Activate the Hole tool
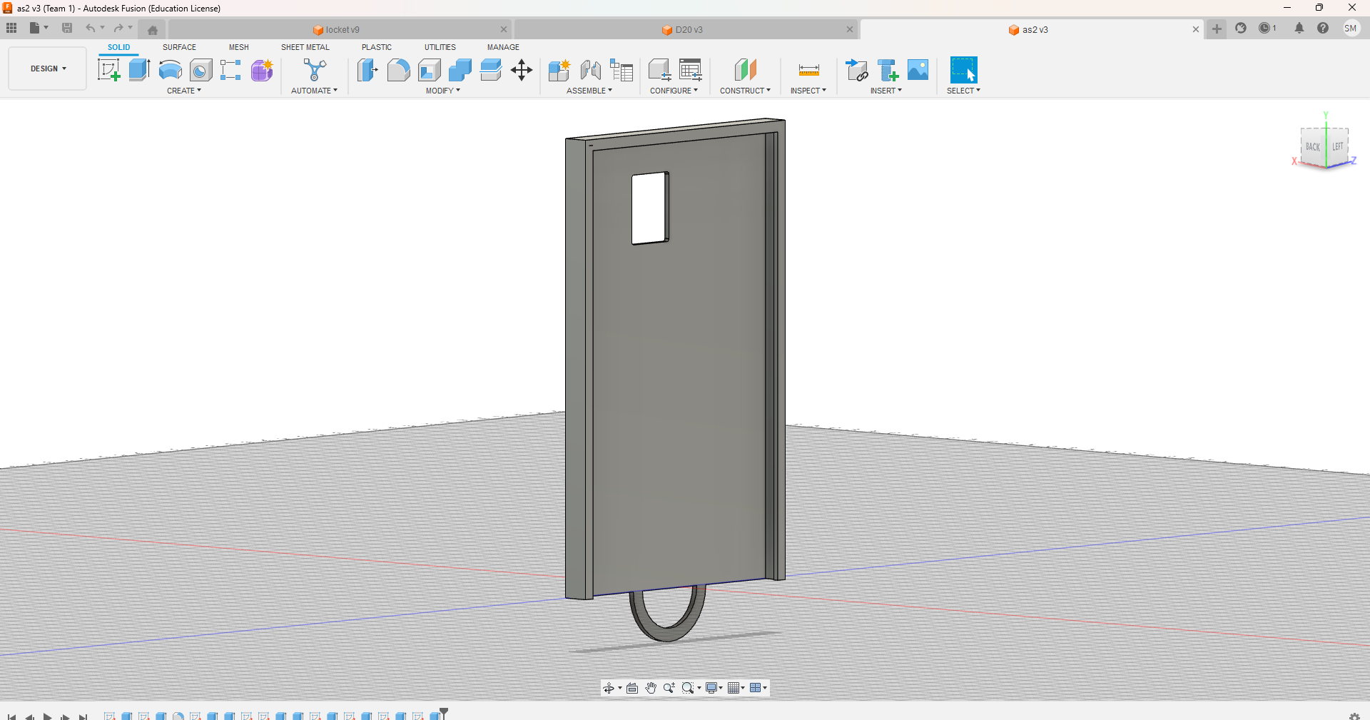This screenshot has width=1370, height=720. click(201, 70)
